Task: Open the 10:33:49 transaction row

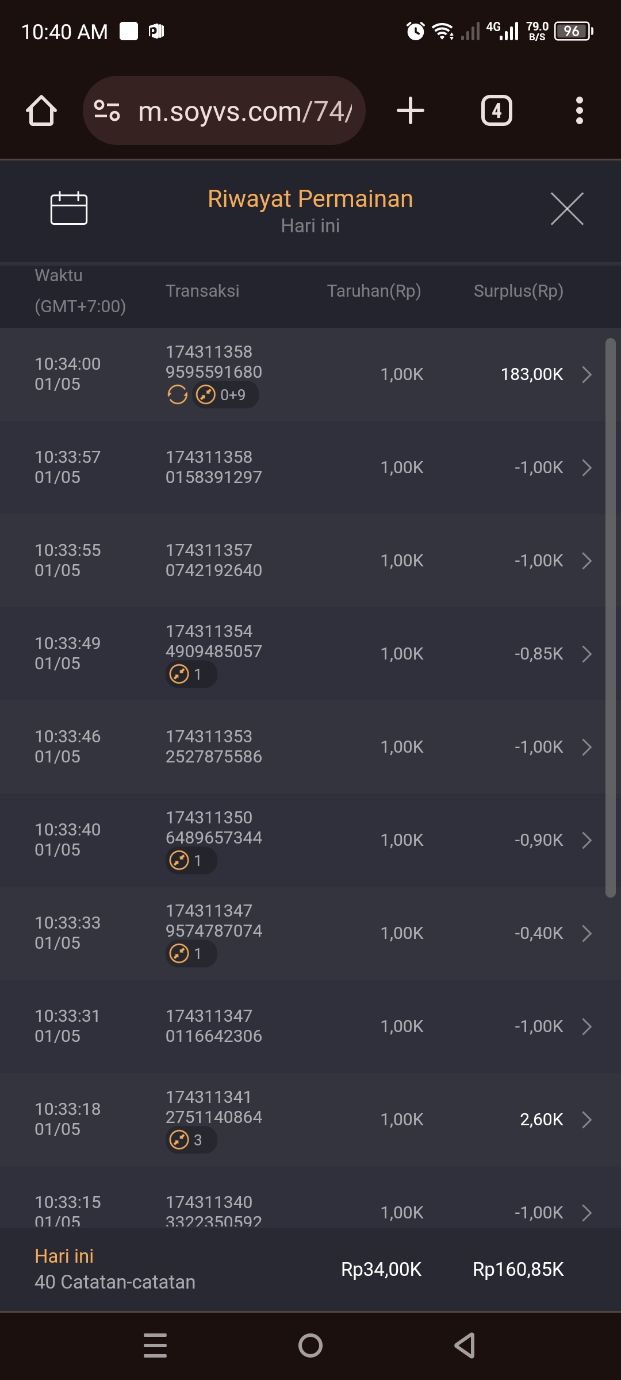Action: coord(310,654)
